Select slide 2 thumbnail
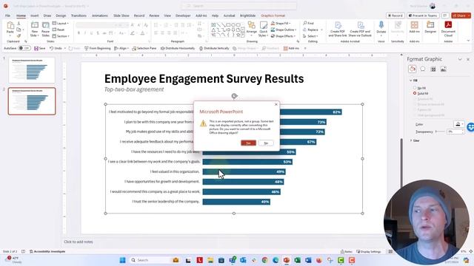 (32, 101)
